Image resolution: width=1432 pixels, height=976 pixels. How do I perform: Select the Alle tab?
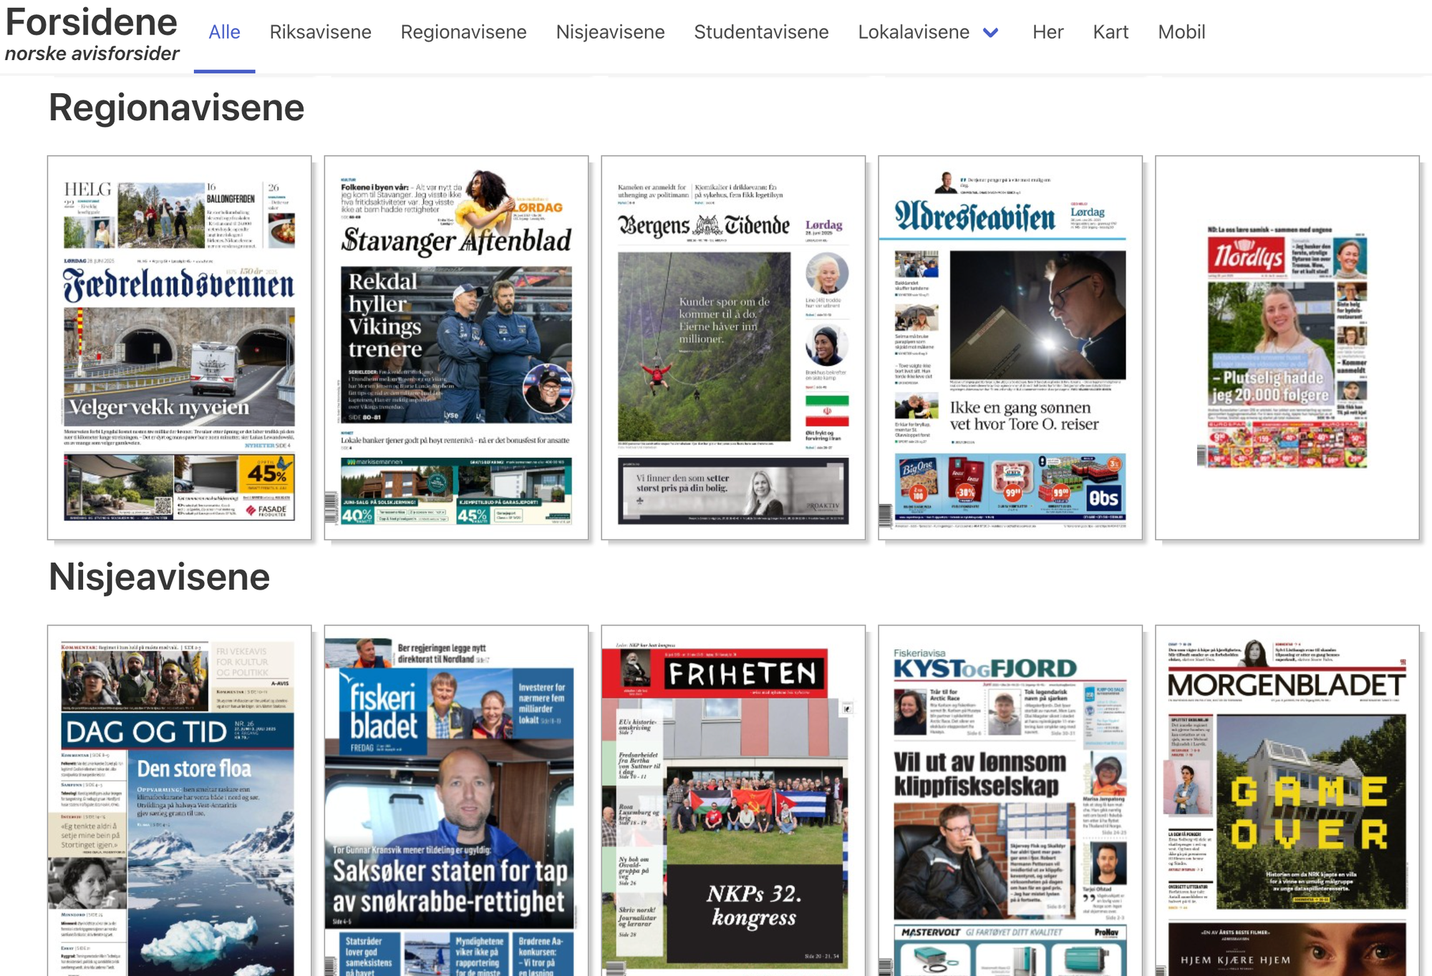point(224,32)
